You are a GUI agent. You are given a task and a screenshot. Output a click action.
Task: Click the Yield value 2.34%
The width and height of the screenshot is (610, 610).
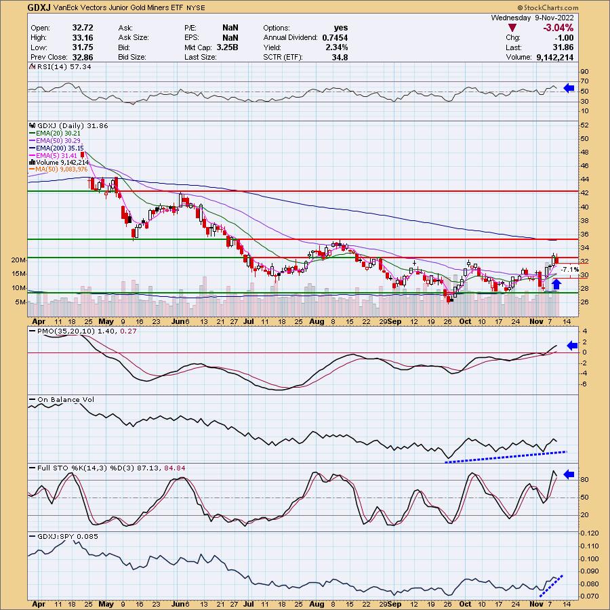click(337, 47)
